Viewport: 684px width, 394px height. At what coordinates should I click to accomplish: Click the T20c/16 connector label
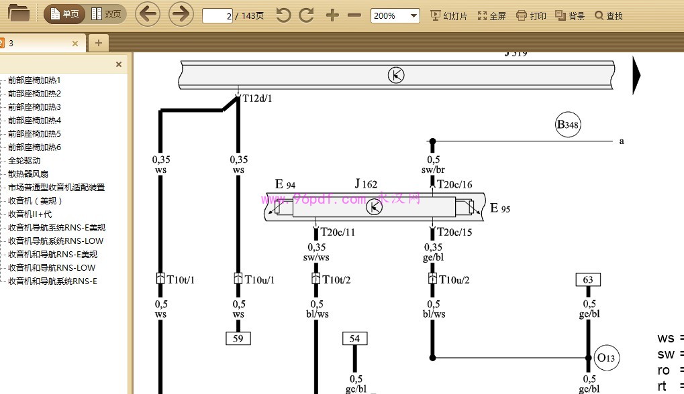[x=454, y=184]
